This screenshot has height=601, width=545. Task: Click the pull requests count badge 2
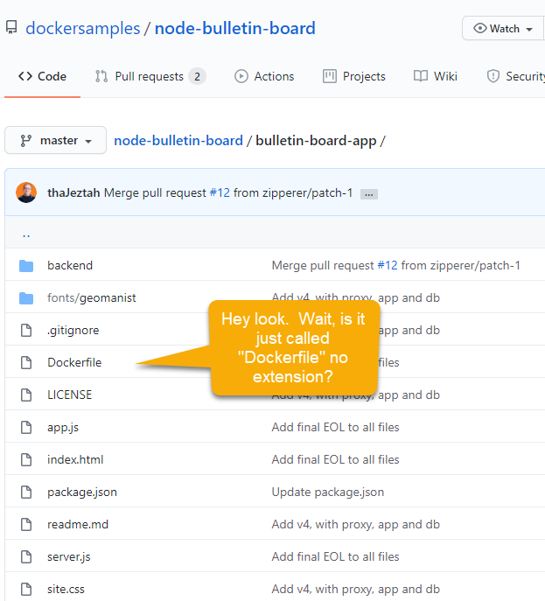coord(197,76)
